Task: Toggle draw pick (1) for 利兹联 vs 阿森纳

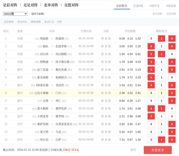Action: click(161, 39)
